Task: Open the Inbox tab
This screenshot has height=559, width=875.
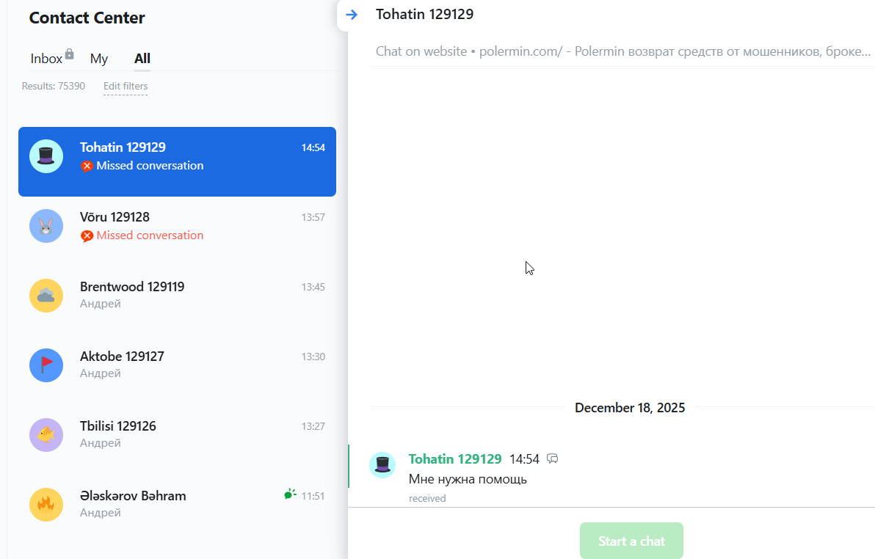Action: click(x=46, y=59)
